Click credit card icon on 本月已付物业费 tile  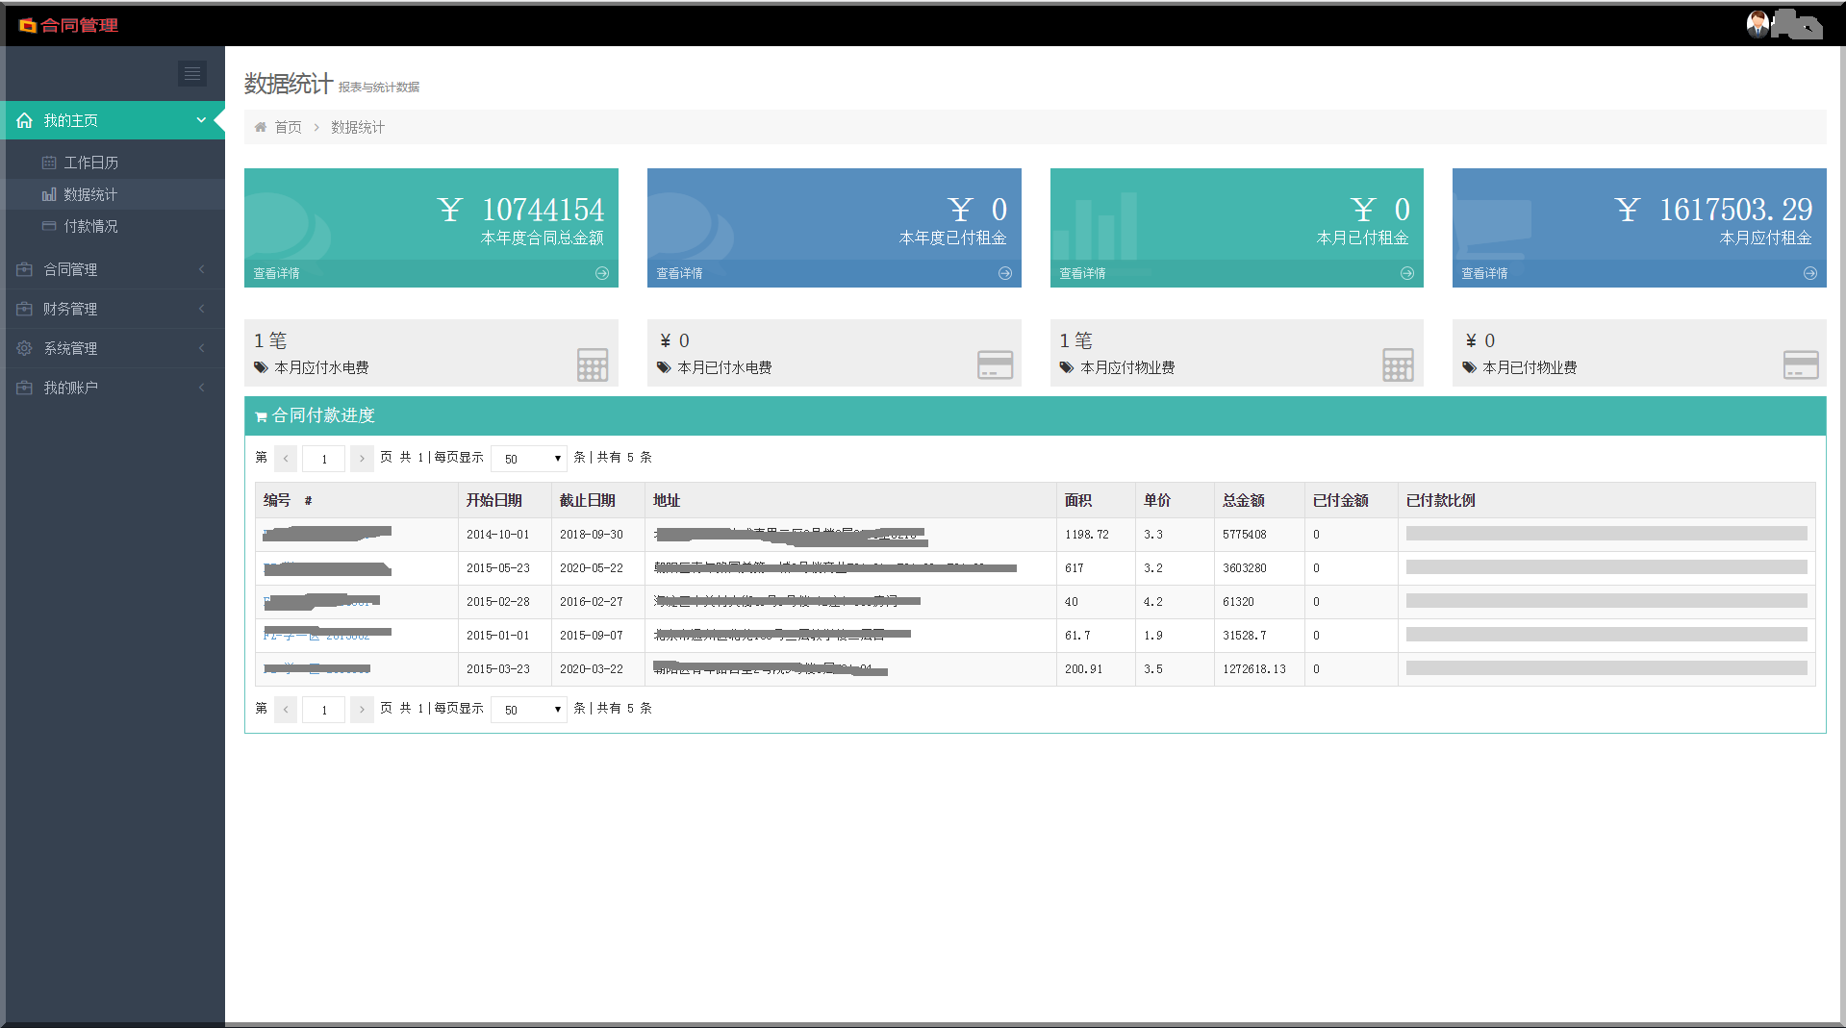1800,364
